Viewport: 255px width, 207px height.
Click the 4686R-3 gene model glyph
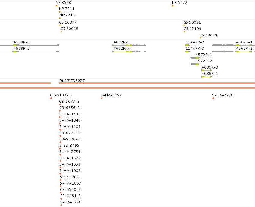[207, 70]
